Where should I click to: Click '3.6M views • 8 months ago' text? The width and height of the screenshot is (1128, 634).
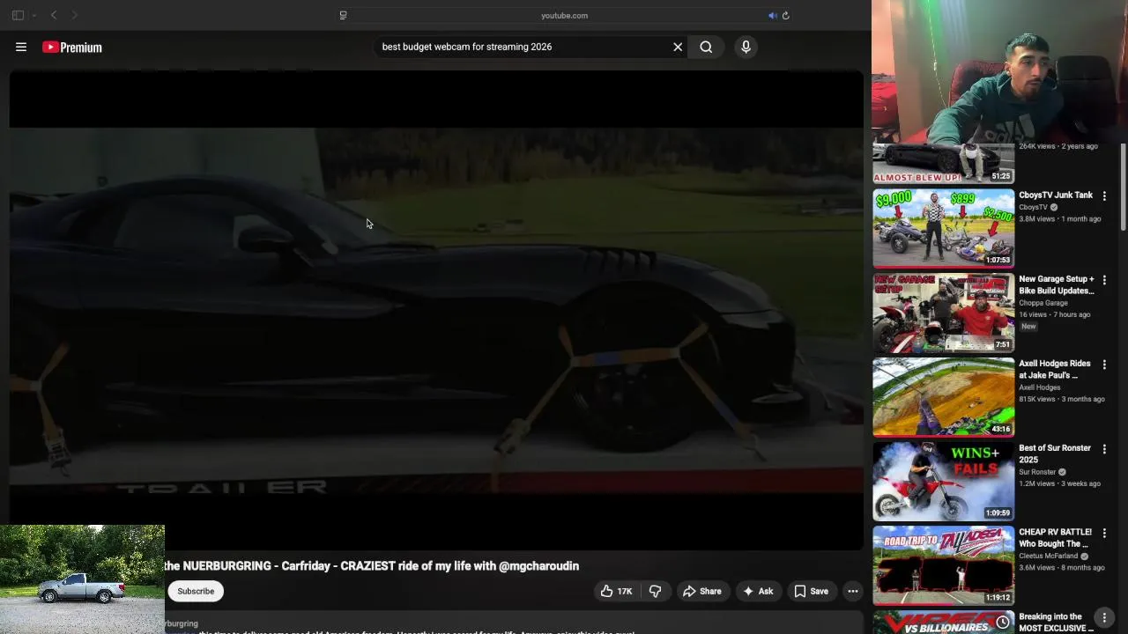[x=1062, y=568]
